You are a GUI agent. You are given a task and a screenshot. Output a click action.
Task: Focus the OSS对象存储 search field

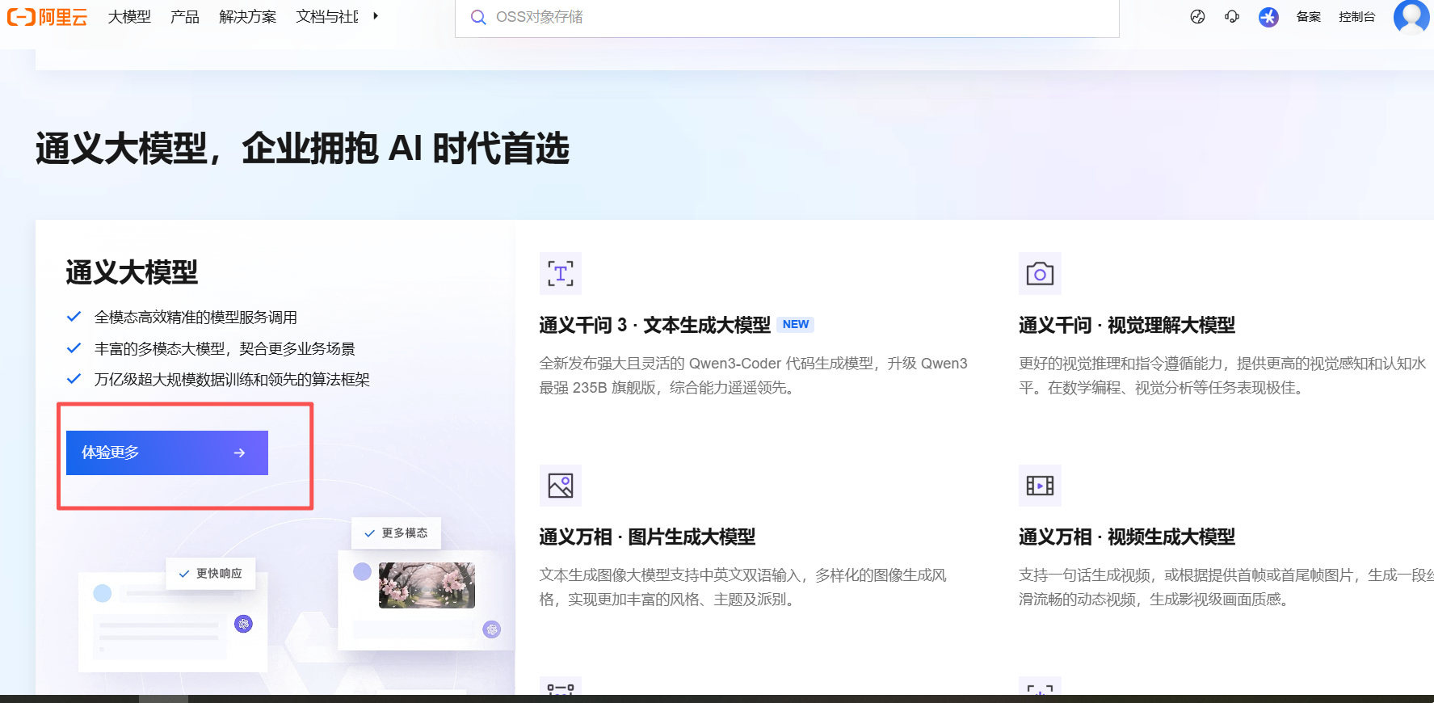click(x=787, y=17)
